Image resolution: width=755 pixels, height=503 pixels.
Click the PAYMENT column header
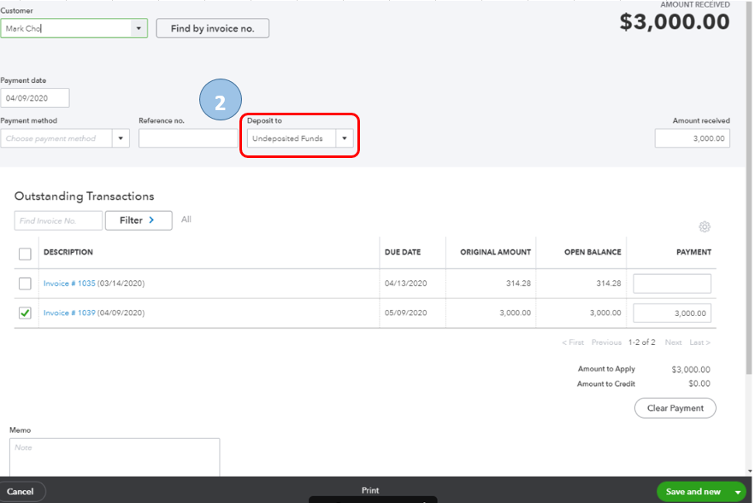pyautogui.click(x=693, y=252)
